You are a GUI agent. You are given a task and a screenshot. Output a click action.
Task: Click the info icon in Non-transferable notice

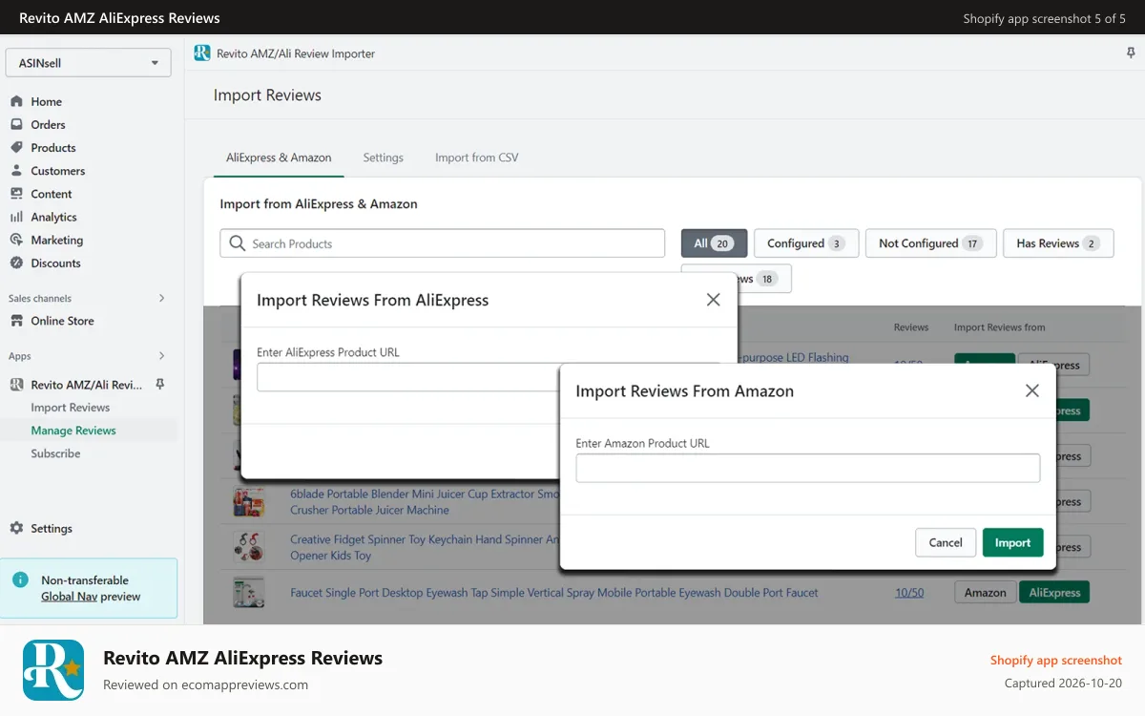(19, 579)
